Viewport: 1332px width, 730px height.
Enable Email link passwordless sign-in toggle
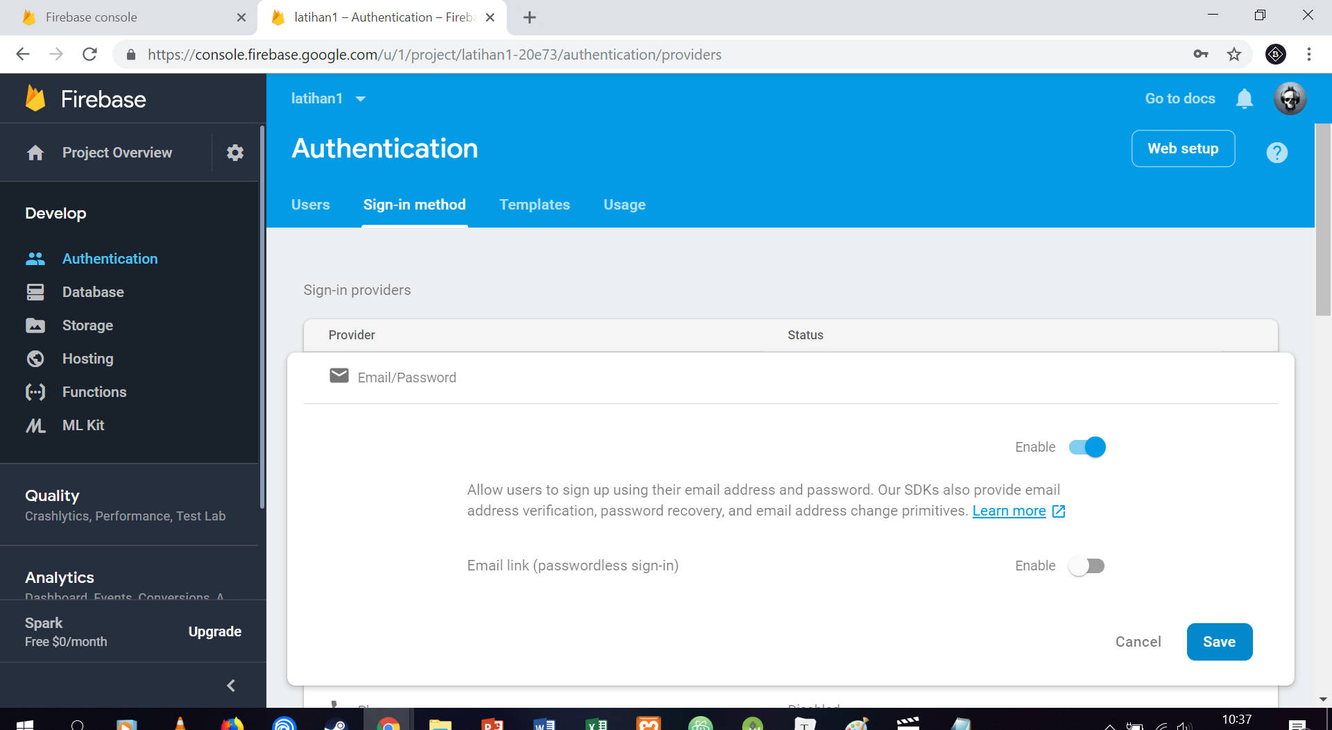click(1086, 566)
